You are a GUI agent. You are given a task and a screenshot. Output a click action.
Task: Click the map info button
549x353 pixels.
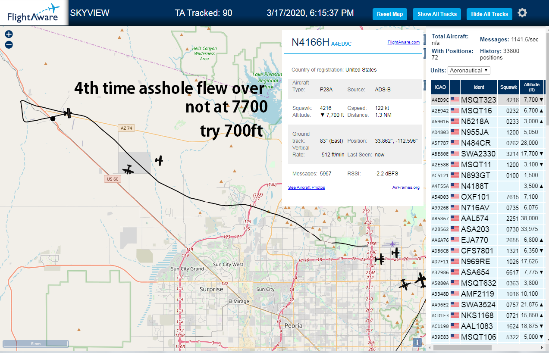tap(417, 342)
